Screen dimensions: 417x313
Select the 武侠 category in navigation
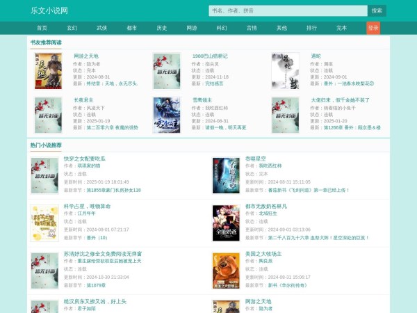click(x=101, y=28)
